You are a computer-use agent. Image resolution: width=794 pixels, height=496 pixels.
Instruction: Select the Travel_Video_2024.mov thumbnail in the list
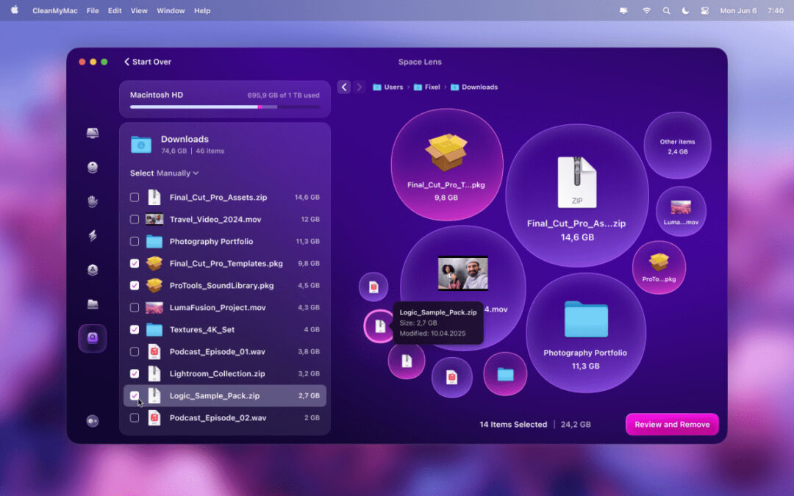[x=154, y=219]
